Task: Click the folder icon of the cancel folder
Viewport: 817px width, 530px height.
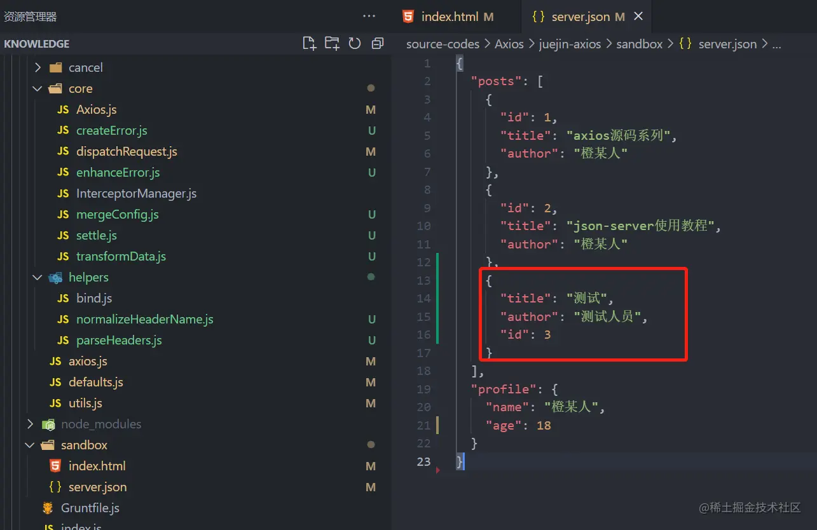Action: [x=56, y=67]
